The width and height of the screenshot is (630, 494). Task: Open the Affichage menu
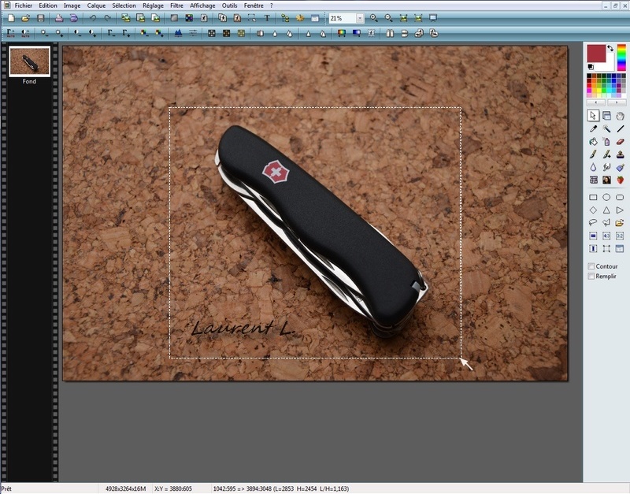(x=202, y=6)
